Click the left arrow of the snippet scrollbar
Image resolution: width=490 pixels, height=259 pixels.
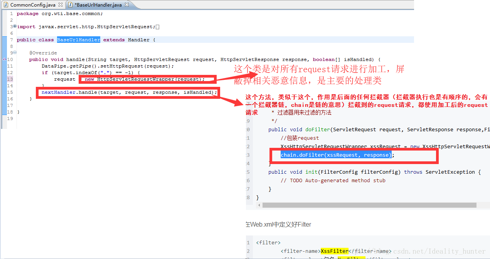[259, 205]
